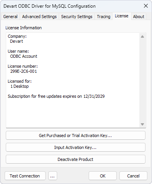Image resolution: width=152 pixels, height=184 pixels.
Task: Click the Cancel button
Action: (133, 176)
